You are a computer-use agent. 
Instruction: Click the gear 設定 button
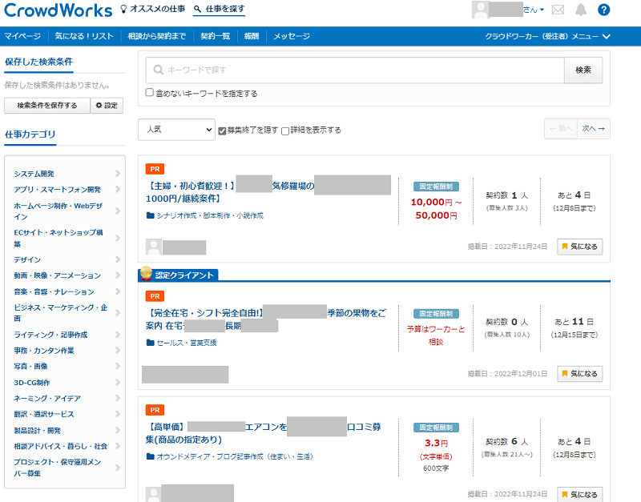click(107, 106)
